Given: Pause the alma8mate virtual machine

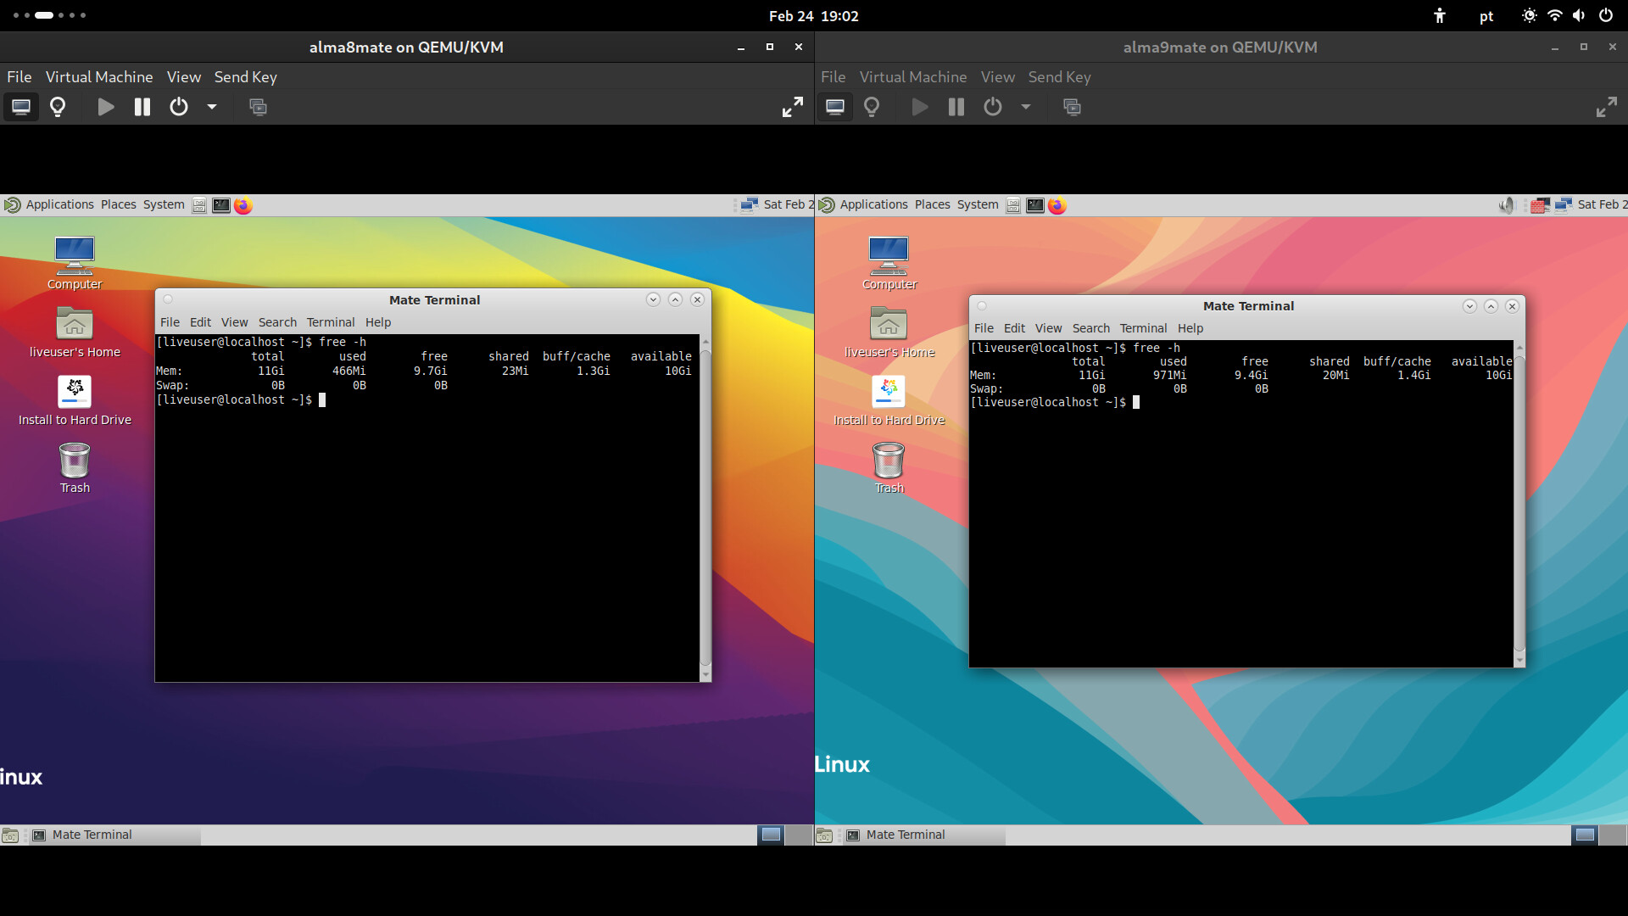Looking at the screenshot, I should 142,107.
